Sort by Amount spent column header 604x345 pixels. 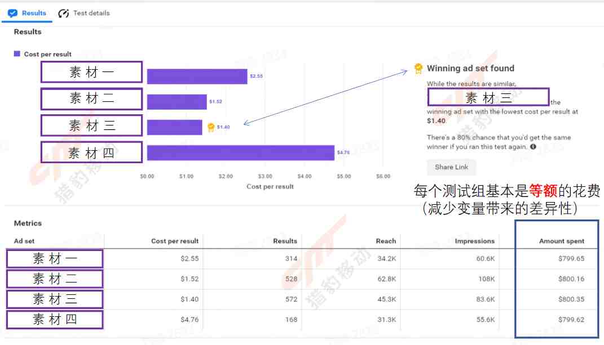562,241
